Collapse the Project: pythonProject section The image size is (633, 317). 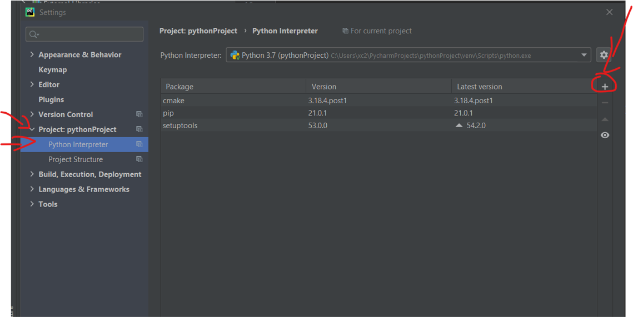(x=32, y=129)
